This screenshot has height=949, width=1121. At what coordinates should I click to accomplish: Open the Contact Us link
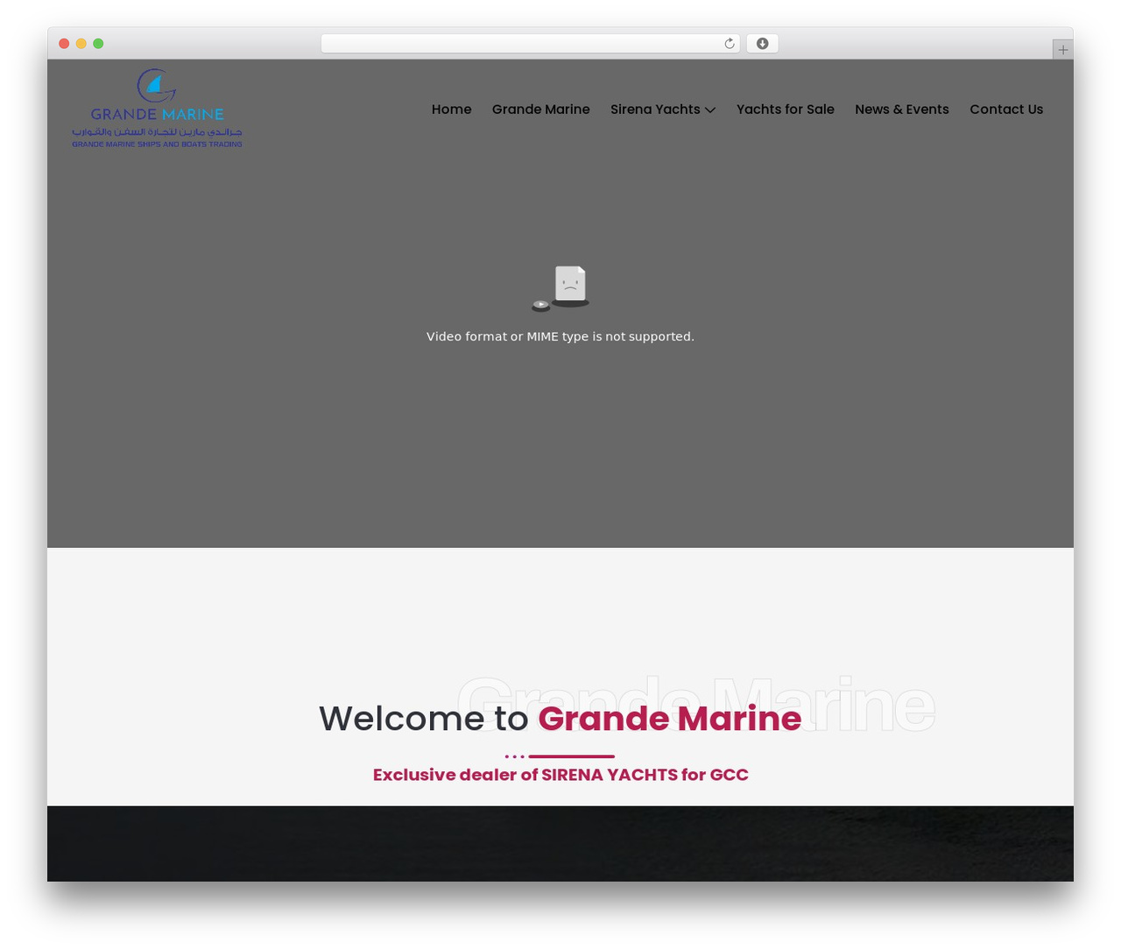pos(1005,109)
